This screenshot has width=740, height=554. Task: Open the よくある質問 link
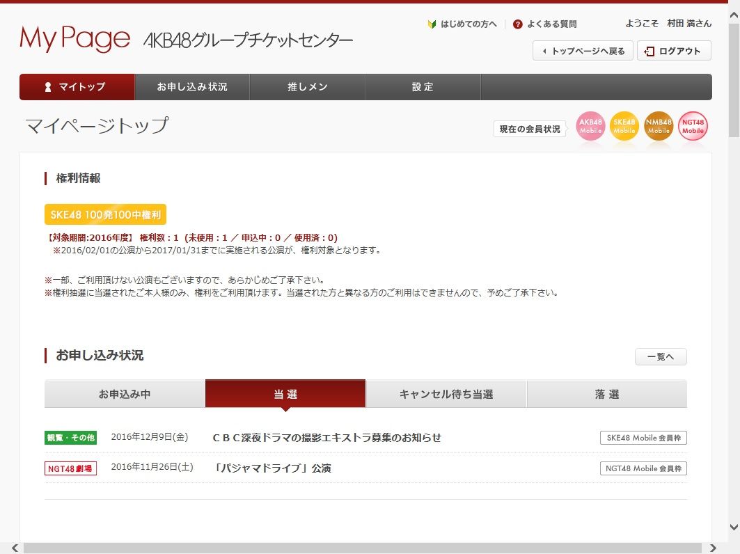point(551,24)
